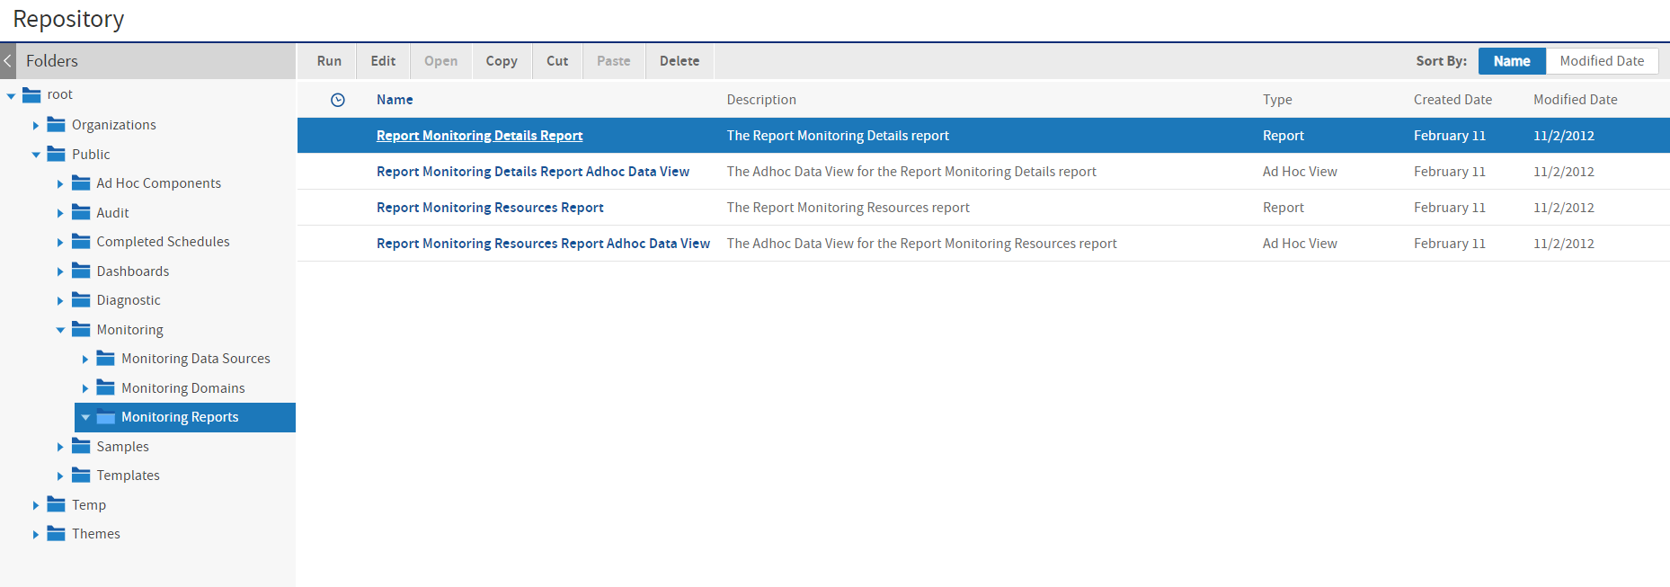The height and width of the screenshot is (587, 1670).
Task: Expand the Audit tree node
Action: point(60,213)
